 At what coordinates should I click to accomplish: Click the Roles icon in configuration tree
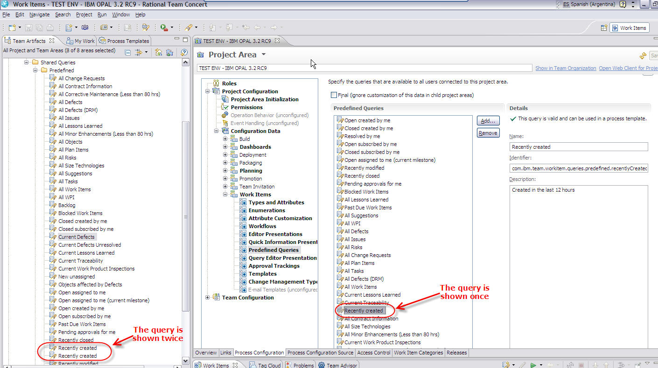(216, 83)
